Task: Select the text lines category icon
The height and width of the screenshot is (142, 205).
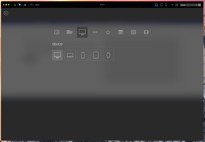Action: [69, 32]
